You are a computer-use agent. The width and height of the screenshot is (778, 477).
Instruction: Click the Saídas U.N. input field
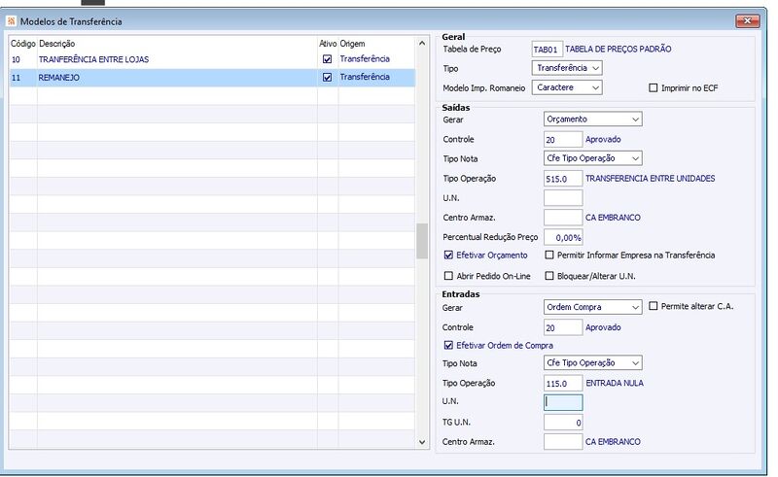563,198
